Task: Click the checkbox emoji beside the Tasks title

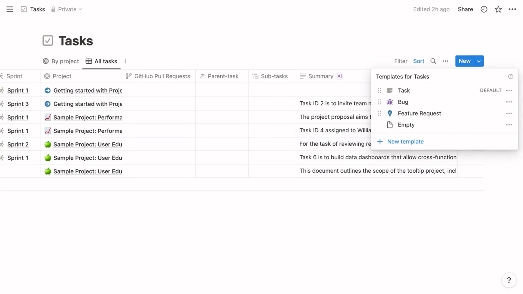Action: (47, 40)
